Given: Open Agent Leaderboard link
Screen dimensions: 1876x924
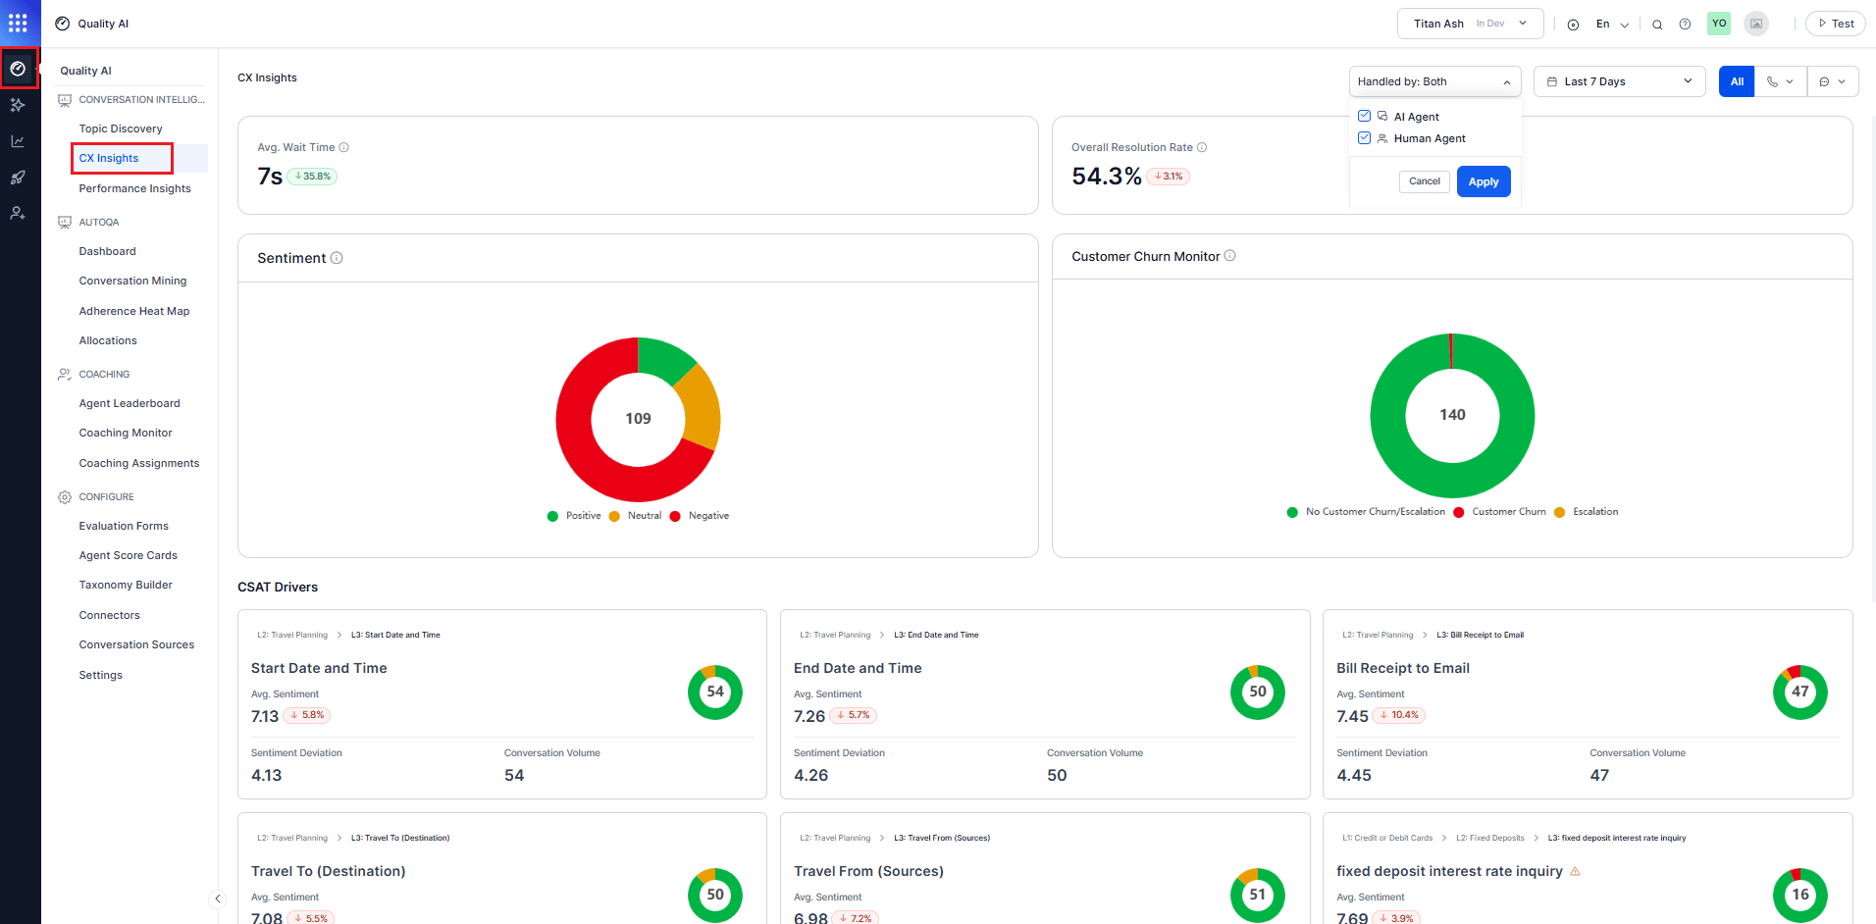Looking at the screenshot, I should (x=130, y=403).
